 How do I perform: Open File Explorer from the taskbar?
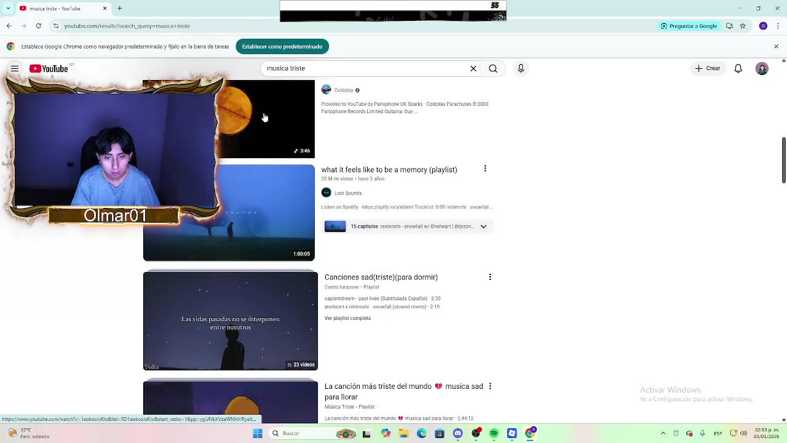tap(403, 433)
